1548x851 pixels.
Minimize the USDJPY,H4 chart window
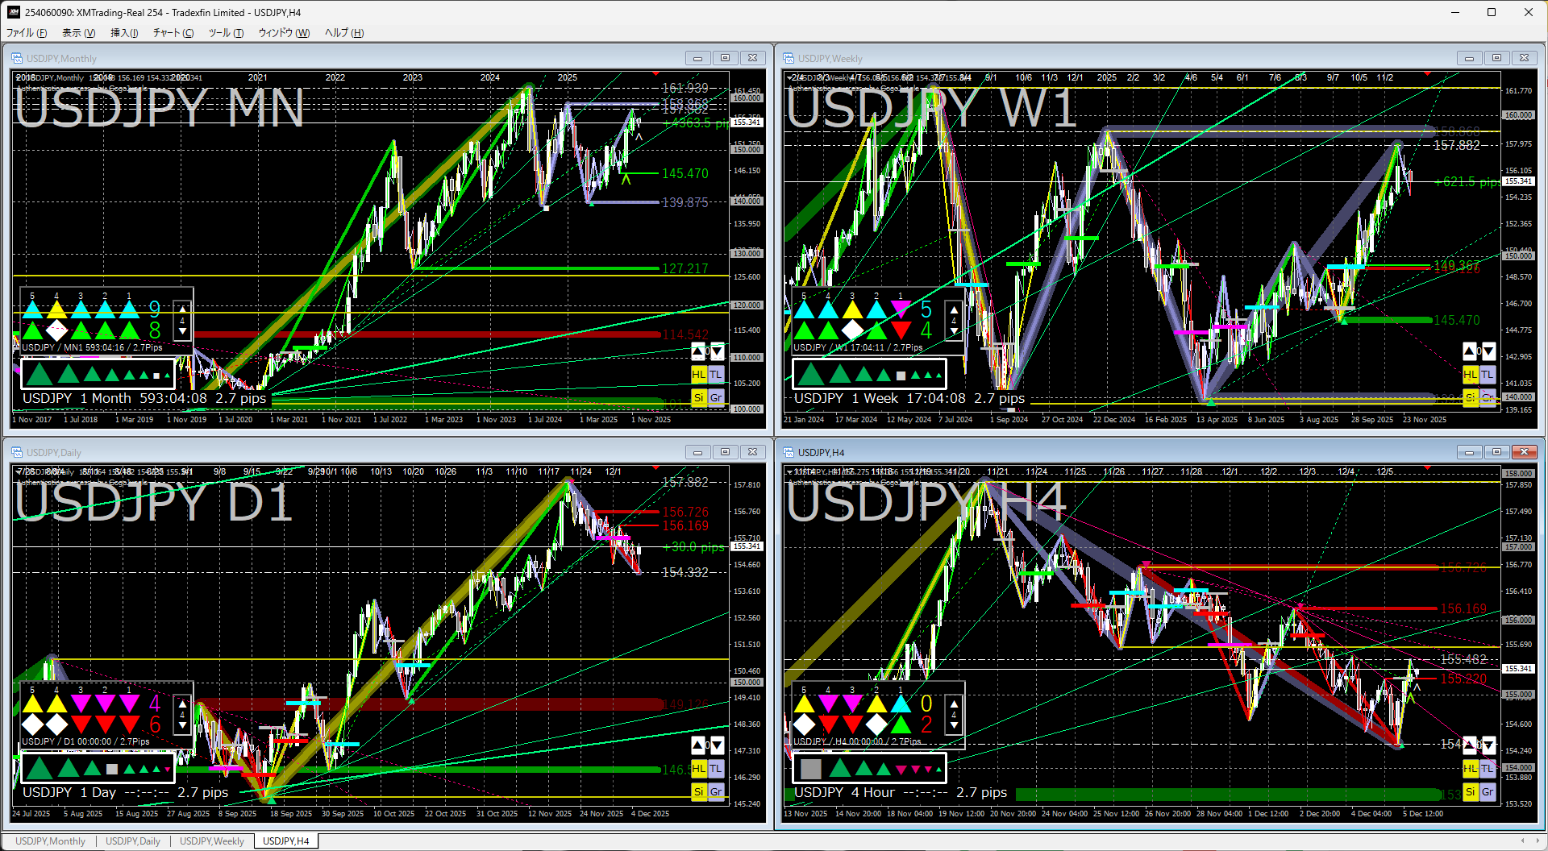point(1469,452)
